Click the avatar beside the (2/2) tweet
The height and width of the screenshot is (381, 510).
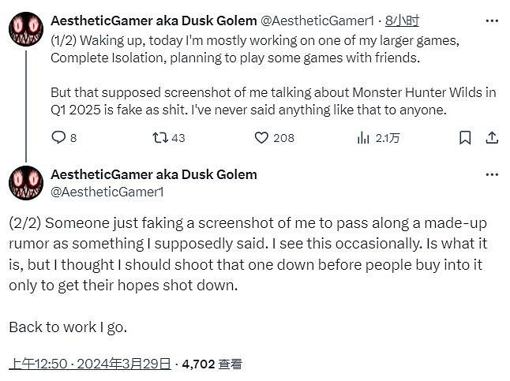(x=24, y=183)
